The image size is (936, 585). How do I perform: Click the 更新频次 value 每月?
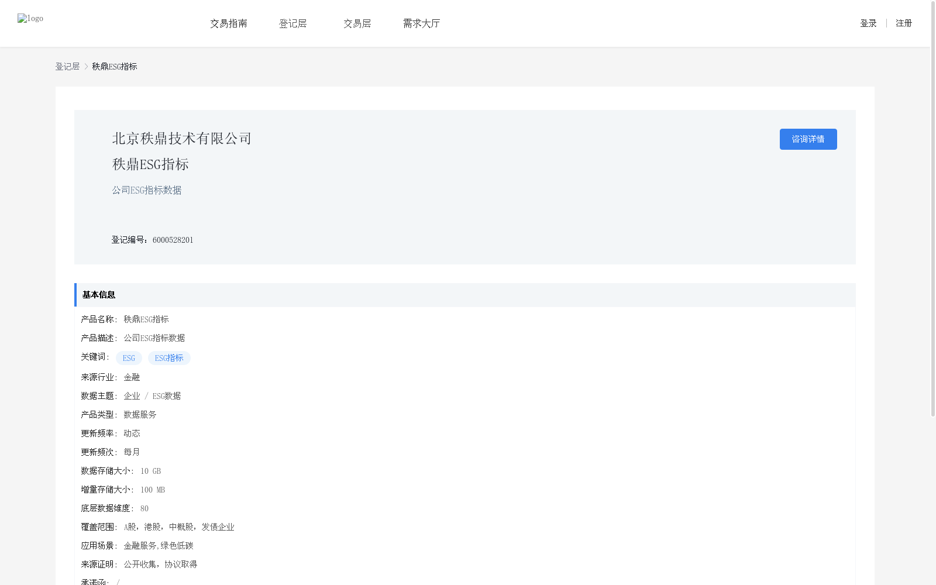click(x=132, y=452)
